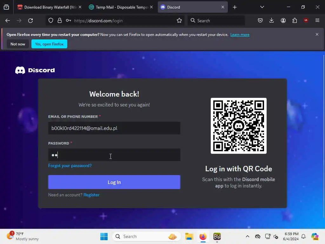Image resolution: width=325 pixels, height=244 pixels.
Task: Click the Discord QR code image
Action: pyautogui.click(x=239, y=126)
